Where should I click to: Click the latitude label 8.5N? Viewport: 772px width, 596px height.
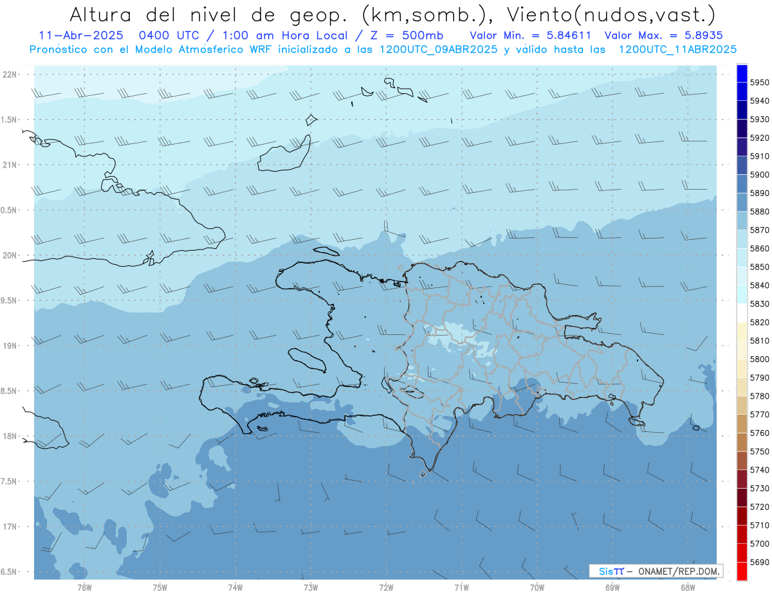(10, 391)
